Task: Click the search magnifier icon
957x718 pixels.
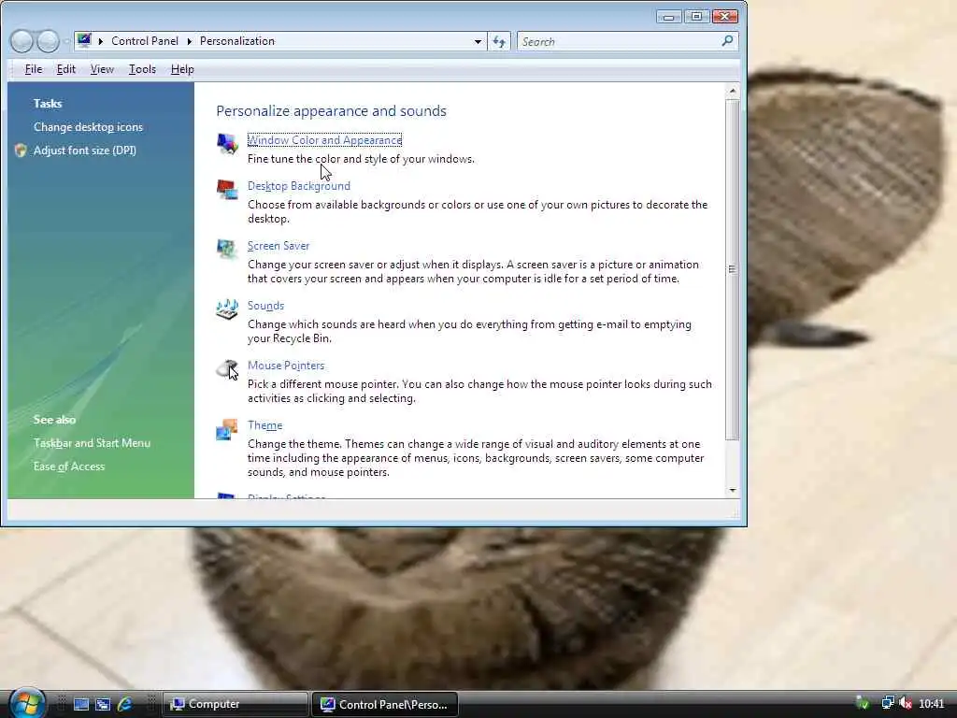Action: point(727,41)
